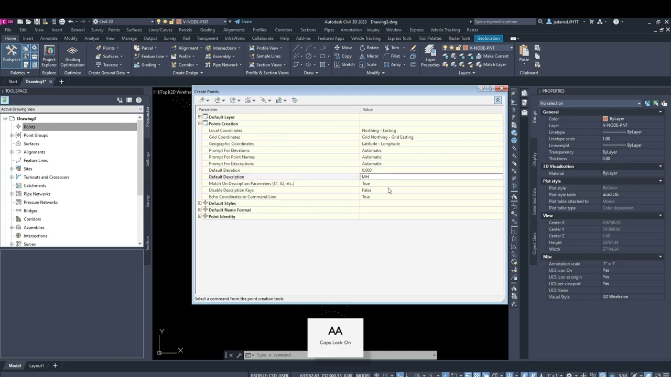Click the Share button in title bar

[x=243, y=21]
